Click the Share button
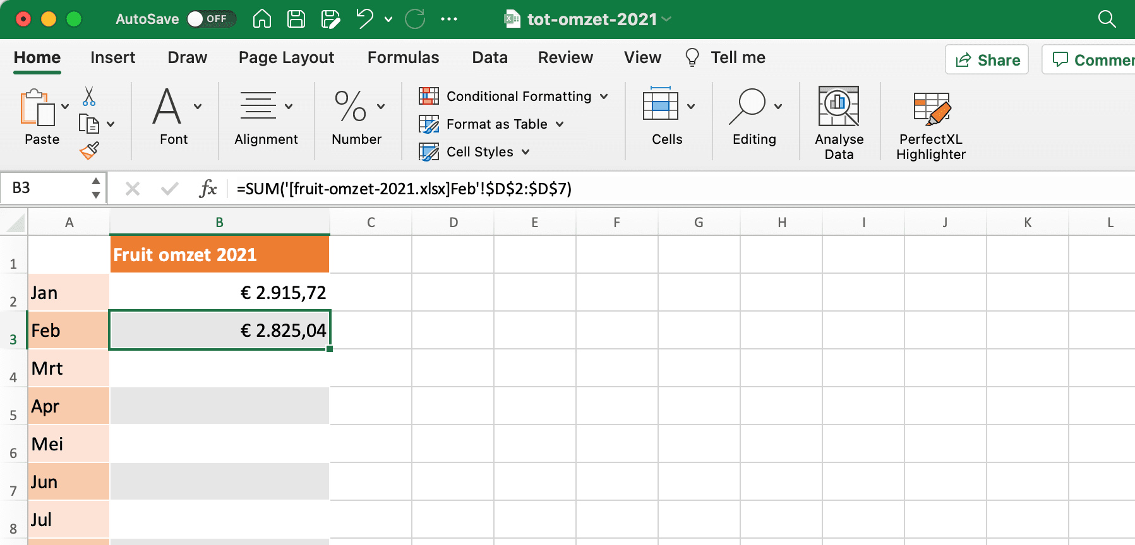Viewport: 1135px width, 545px height. click(987, 60)
